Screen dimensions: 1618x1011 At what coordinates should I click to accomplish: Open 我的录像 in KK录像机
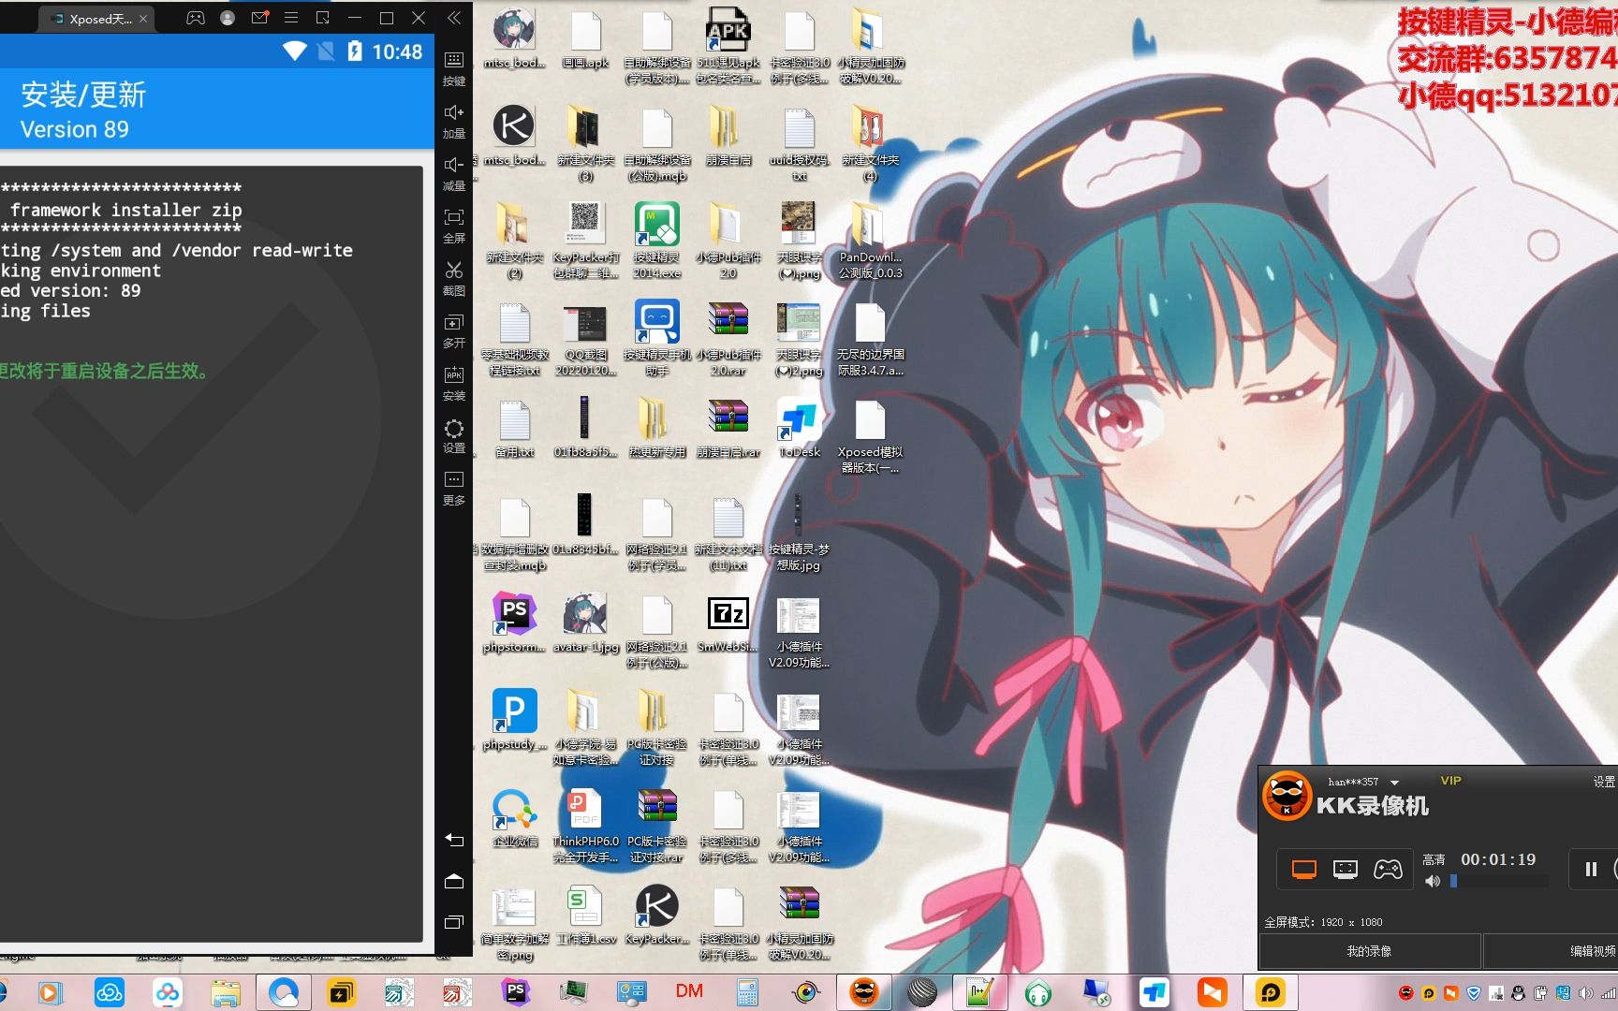(x=1369, y=951)
